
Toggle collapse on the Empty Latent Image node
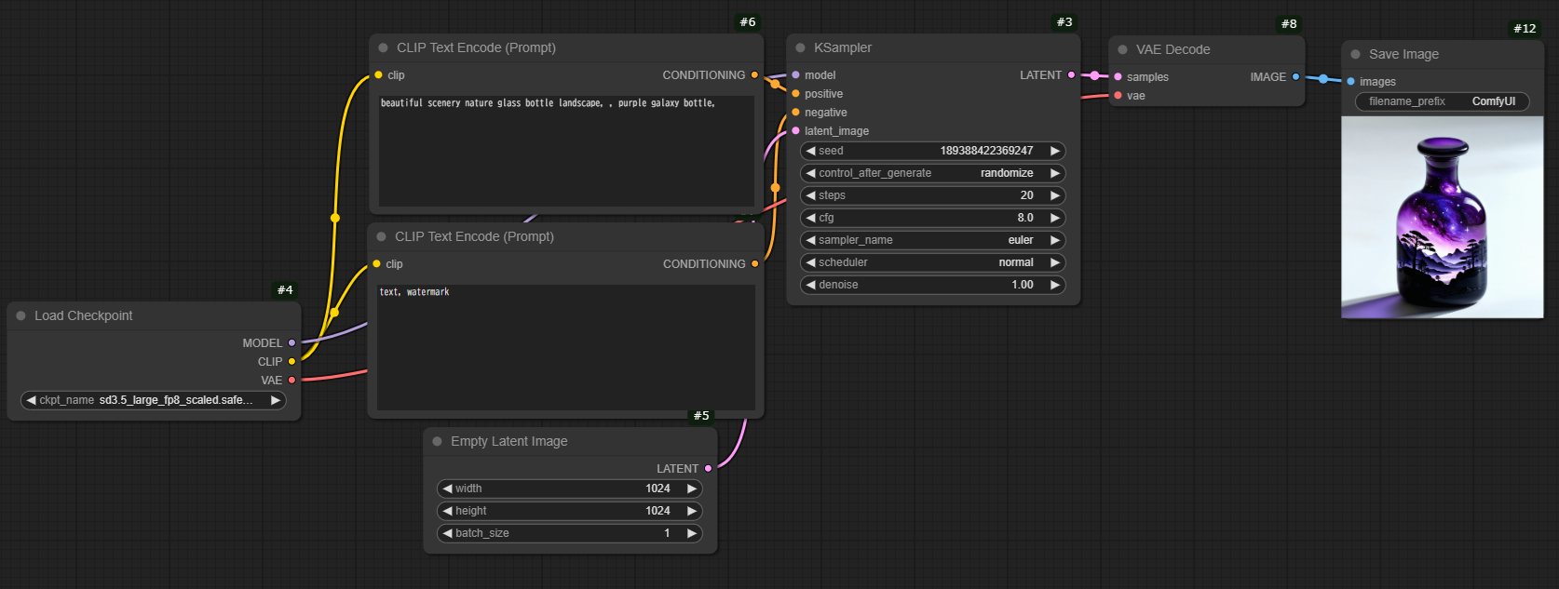click(437, 441)
